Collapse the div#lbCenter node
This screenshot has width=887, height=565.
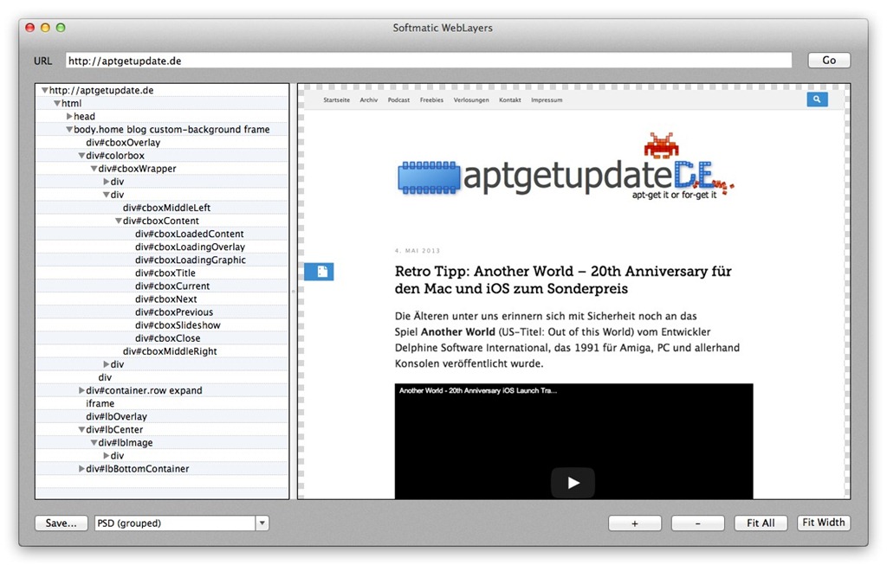click(x=81, y=429)
